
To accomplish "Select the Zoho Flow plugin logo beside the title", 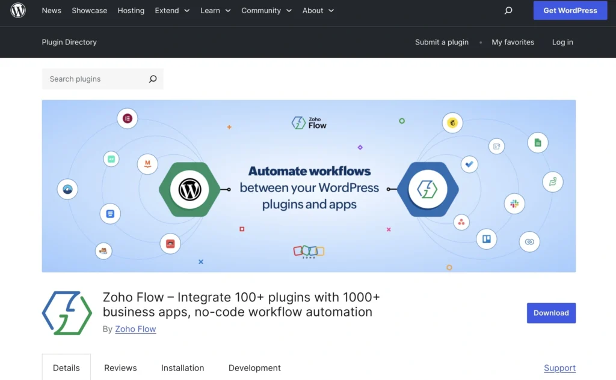I will (66, 313).
